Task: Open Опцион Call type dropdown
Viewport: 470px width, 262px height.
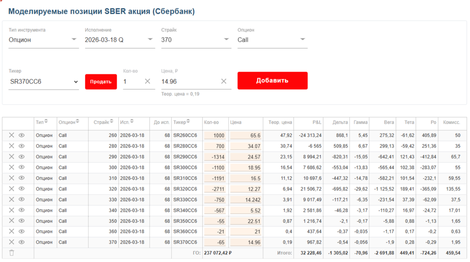Action: (x=273, y=40)
